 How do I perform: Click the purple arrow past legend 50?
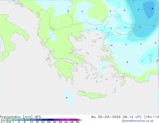pyautogui.click(x=79, y=120)
